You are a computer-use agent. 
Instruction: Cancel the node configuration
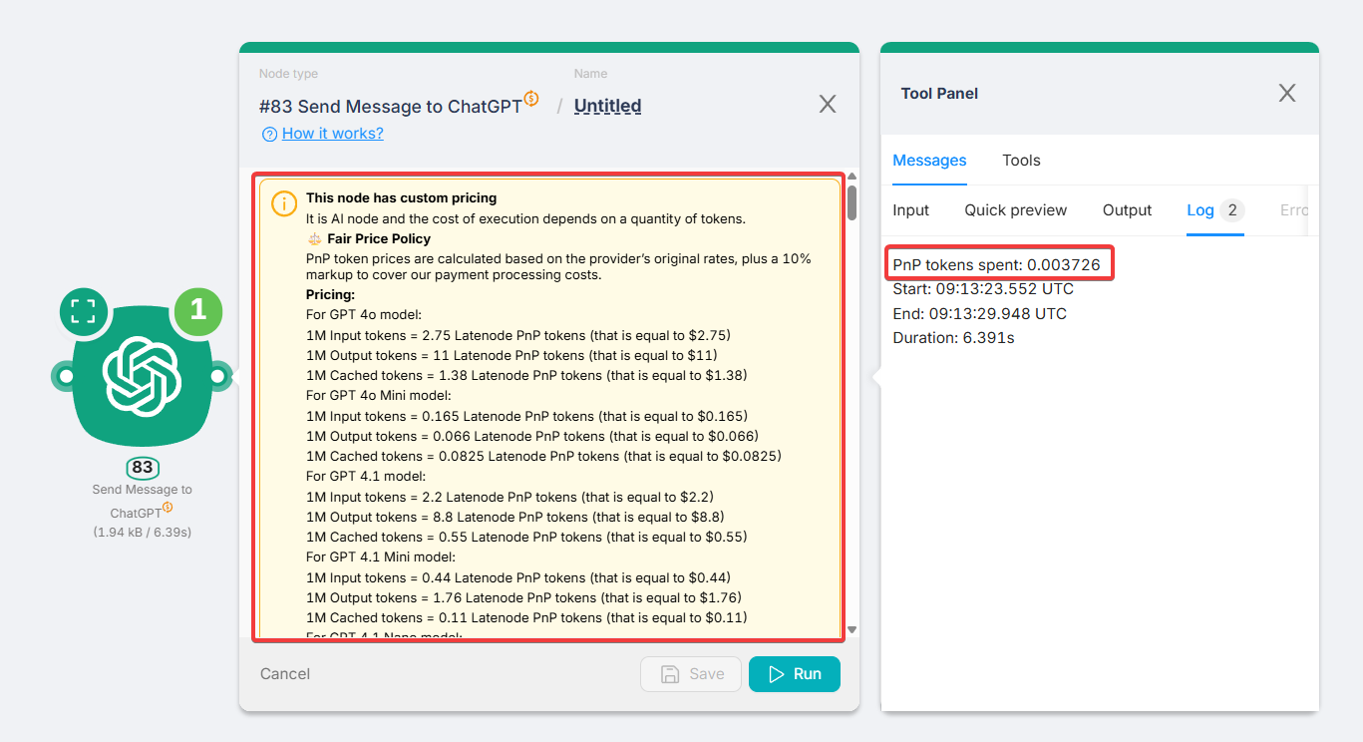[284, 674]
